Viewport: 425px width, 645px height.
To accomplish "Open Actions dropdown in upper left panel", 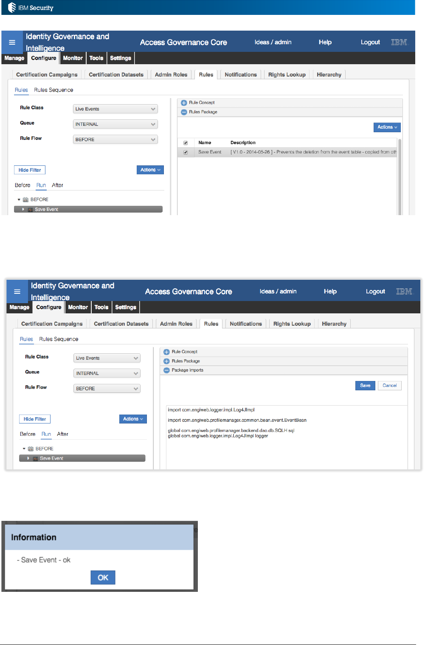I will [150, 170].
